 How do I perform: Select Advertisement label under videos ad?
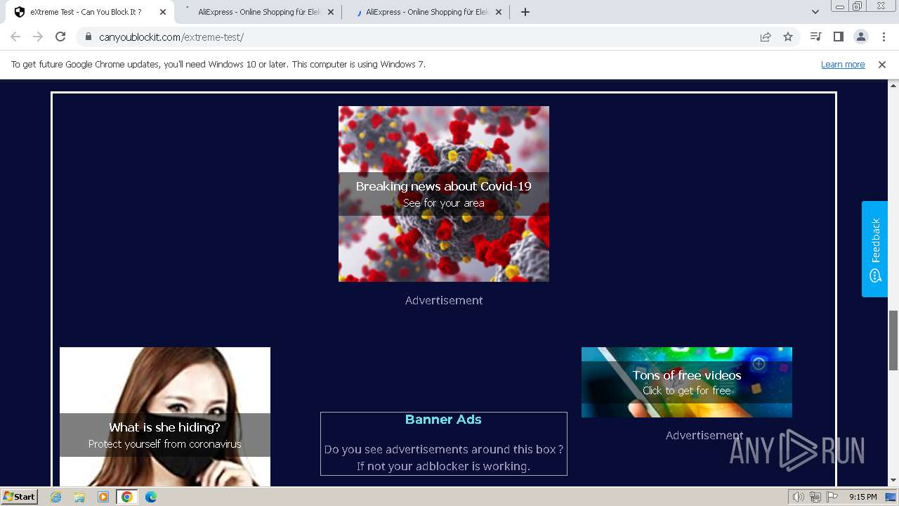coord(704,435)
